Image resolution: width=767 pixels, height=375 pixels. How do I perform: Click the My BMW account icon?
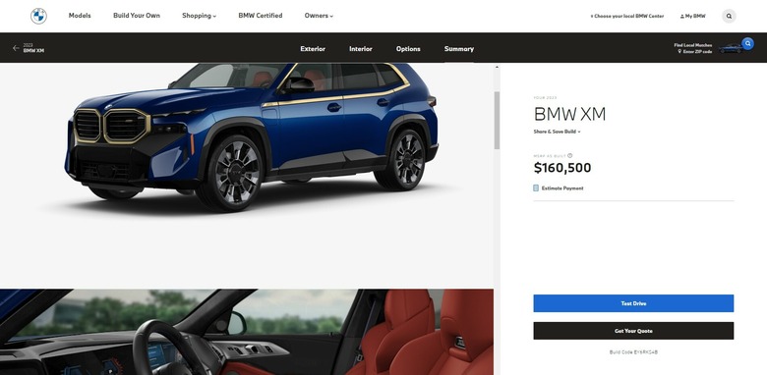point(681,16)
